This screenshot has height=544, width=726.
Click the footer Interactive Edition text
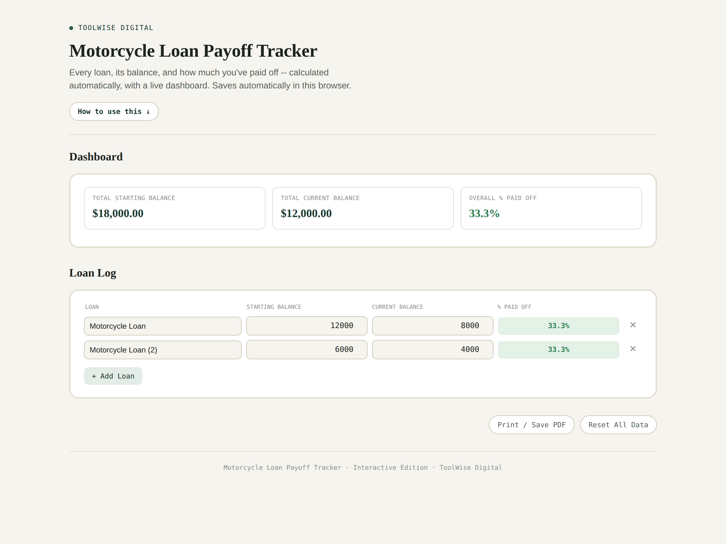tap(390, 467)
